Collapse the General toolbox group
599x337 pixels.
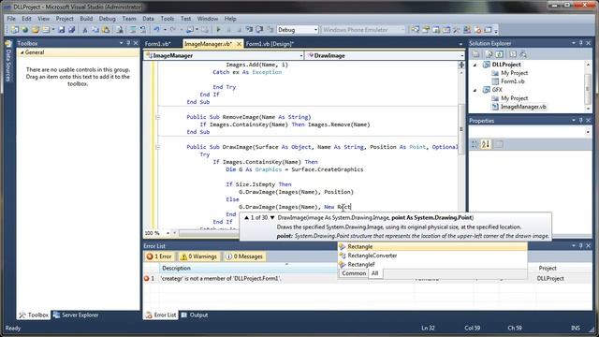click(22, 52)
